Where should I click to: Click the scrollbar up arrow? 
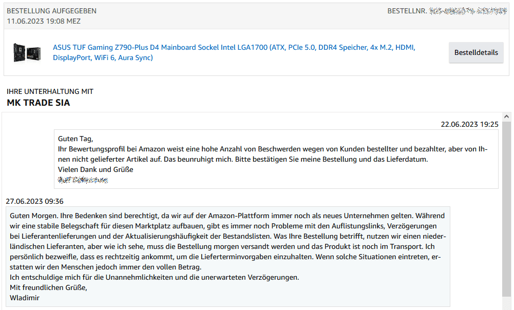[x=506, y=117]
